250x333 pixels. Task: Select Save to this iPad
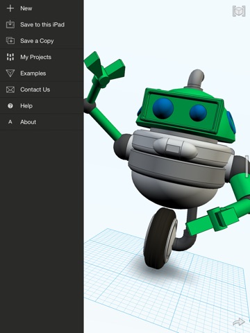pyautogui.click(x=42, y=24)
